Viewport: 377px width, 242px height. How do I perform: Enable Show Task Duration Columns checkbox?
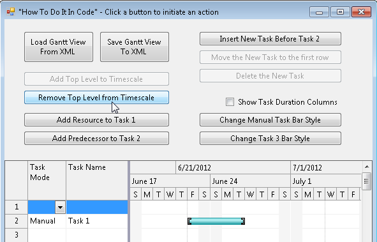click(230, 102)
